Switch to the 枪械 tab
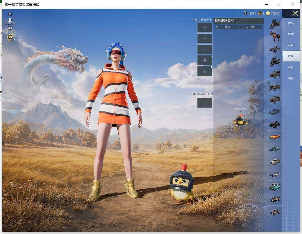Viewport: 302px width, 234px height. click(291, 34)
